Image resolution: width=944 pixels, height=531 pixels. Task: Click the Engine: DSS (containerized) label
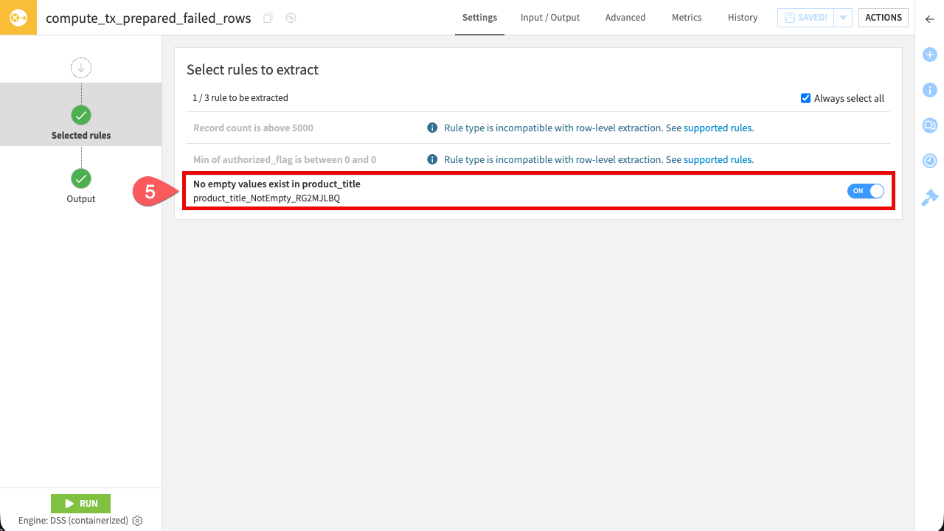coord(73,521)
